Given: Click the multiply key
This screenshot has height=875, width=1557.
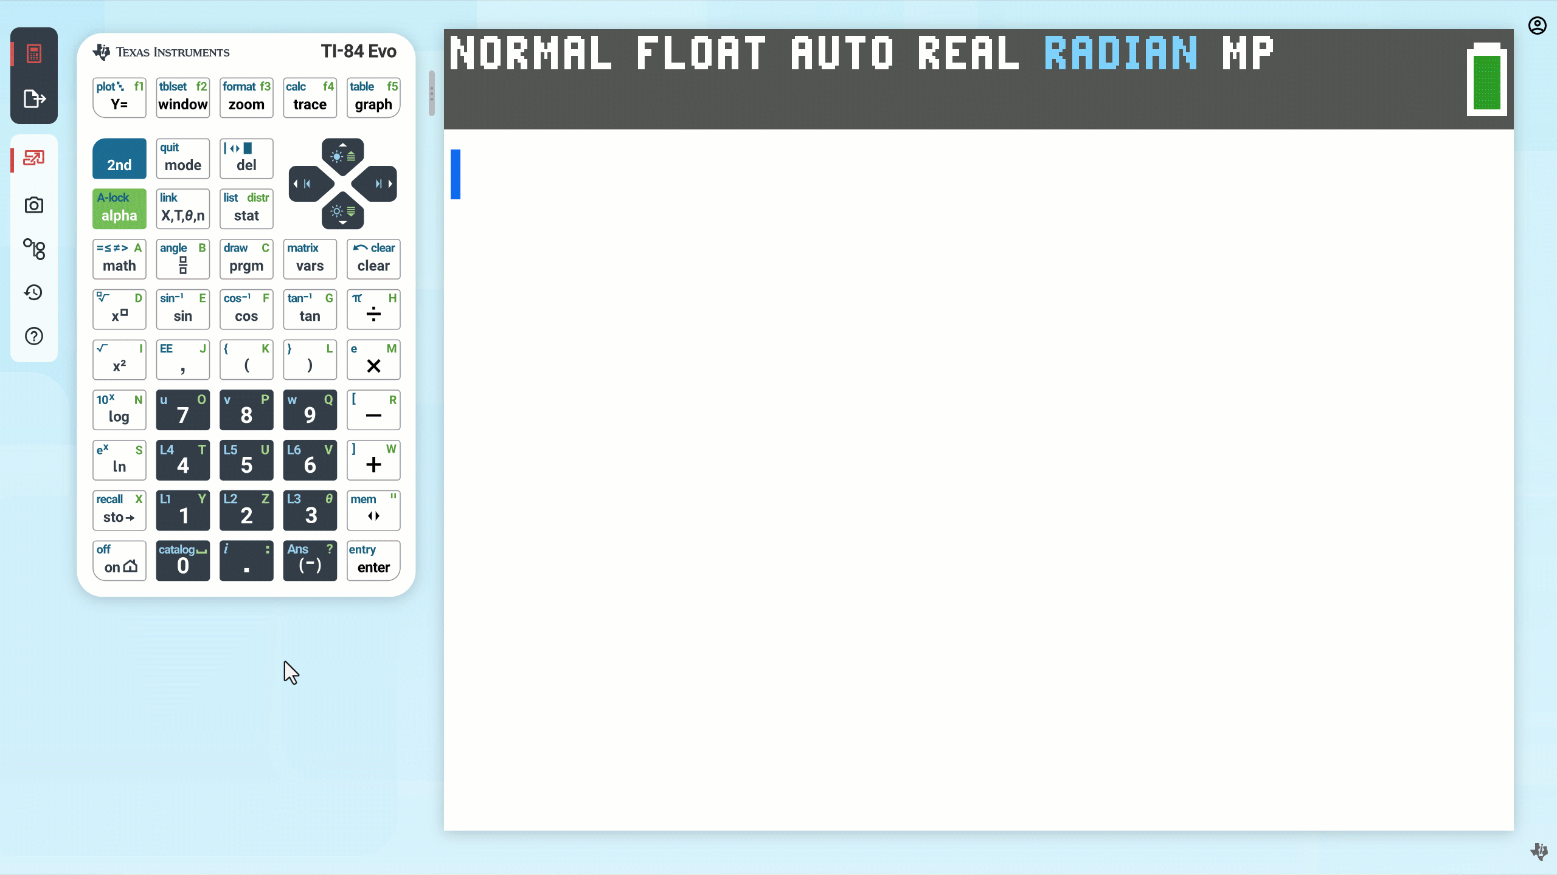Looking at the screenshot, I should point(373,360).
